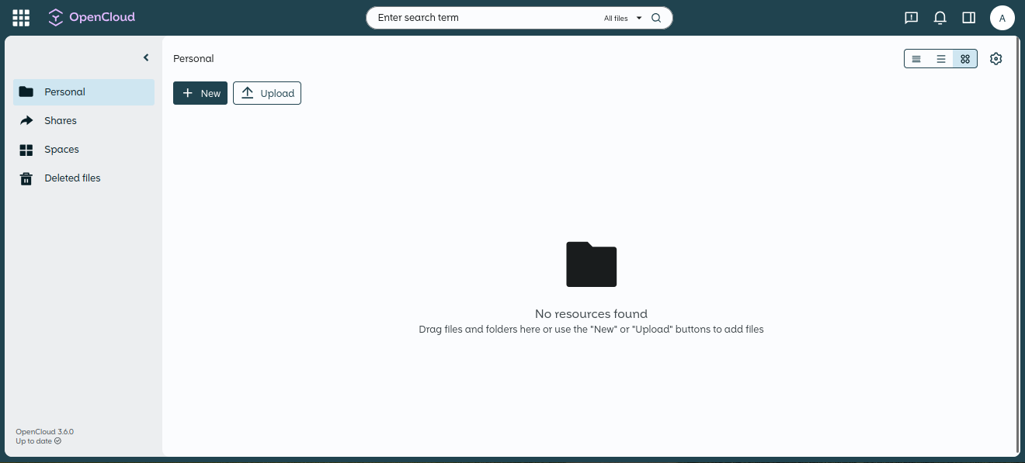Switch to default table view
The width and height of the screenshot is (1025, 463).
[x=940, y=58]
